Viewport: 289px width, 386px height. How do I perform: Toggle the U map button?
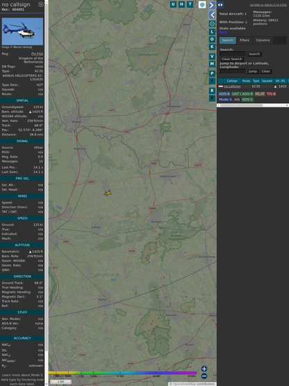(x=173, y=4)
